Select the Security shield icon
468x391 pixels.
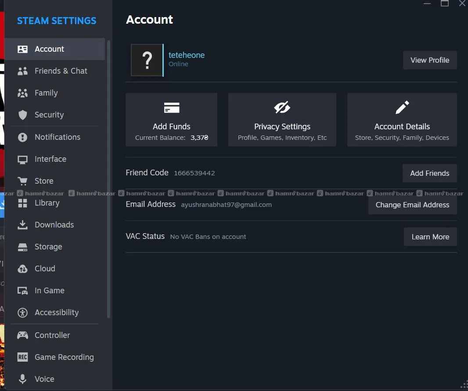point(22,115)
